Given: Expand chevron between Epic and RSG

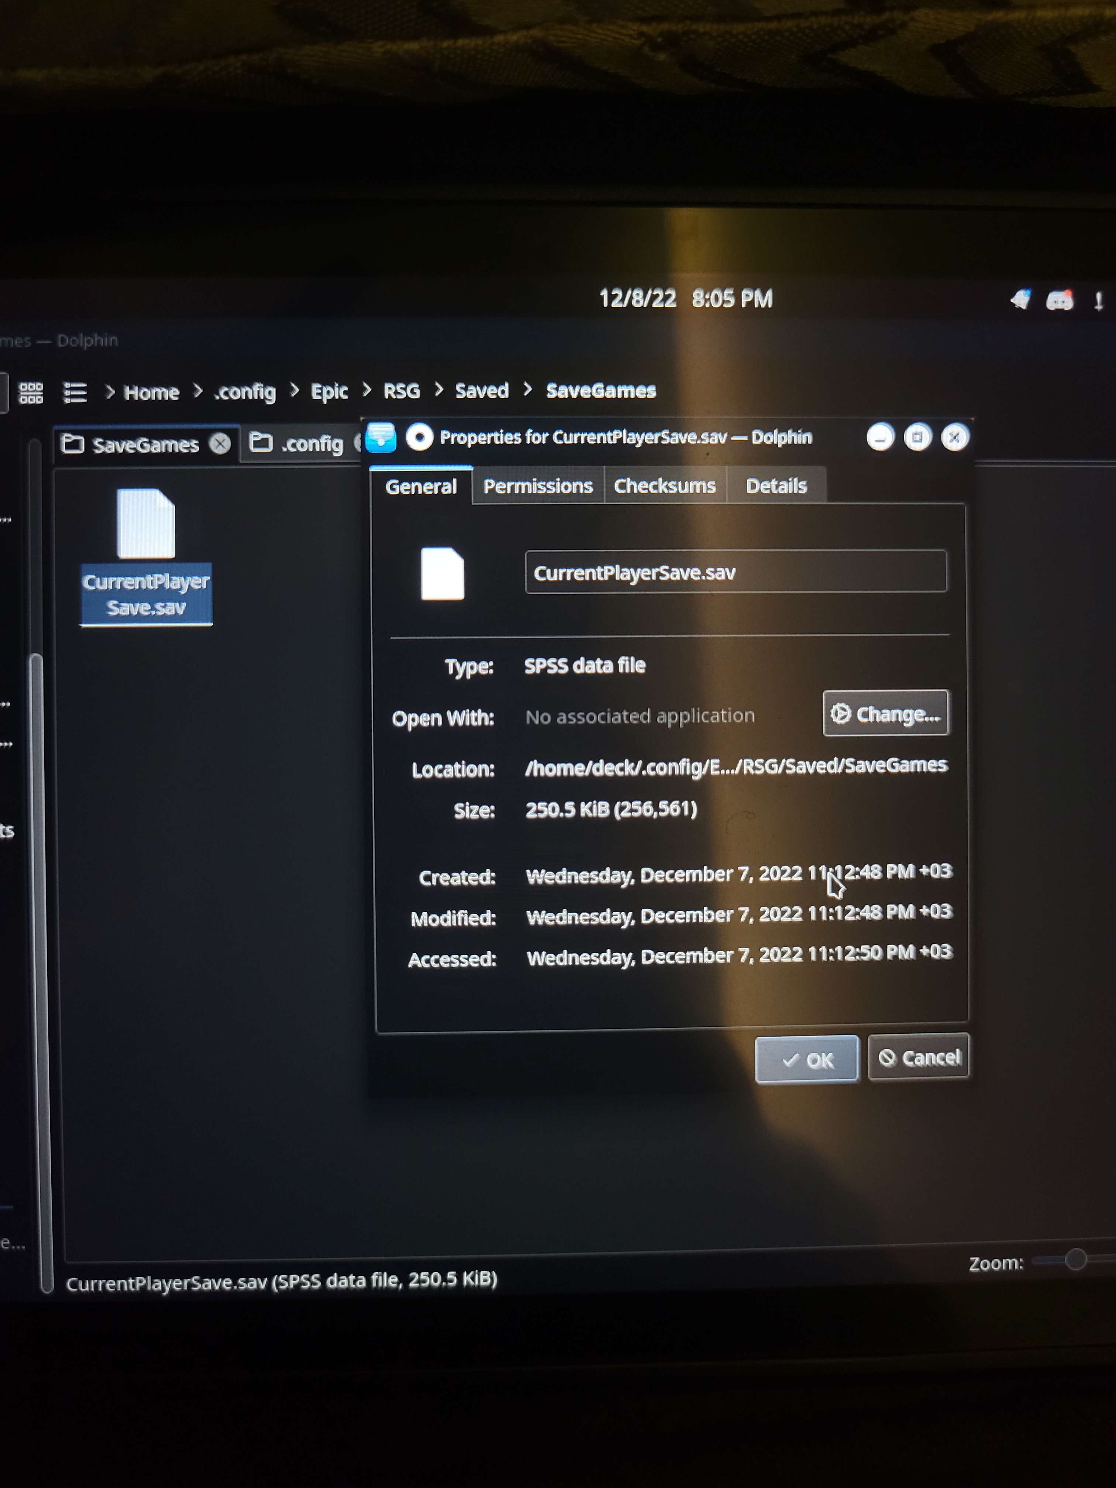Looking at the screenshot, I should point(366,389).
